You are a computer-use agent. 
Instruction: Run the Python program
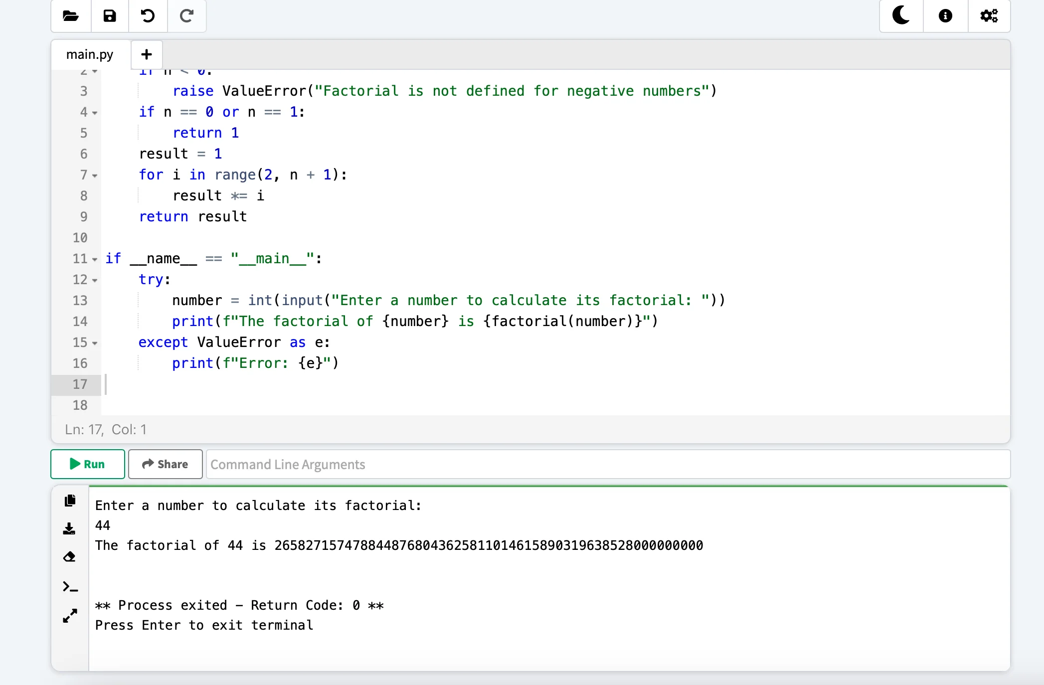(x=88, y=464)
